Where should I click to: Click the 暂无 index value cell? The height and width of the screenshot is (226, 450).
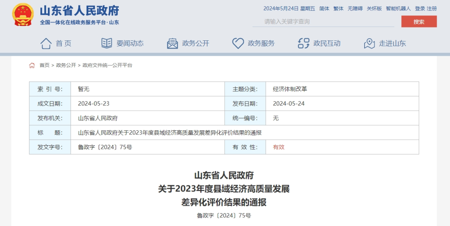click(147, 89)
